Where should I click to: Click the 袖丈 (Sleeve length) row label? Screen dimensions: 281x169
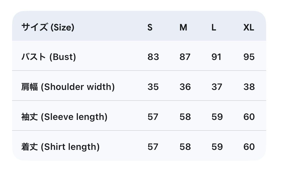64,117
